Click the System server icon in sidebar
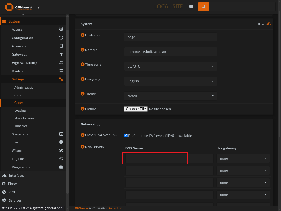 pyautogui.click(x=4, y=21)
